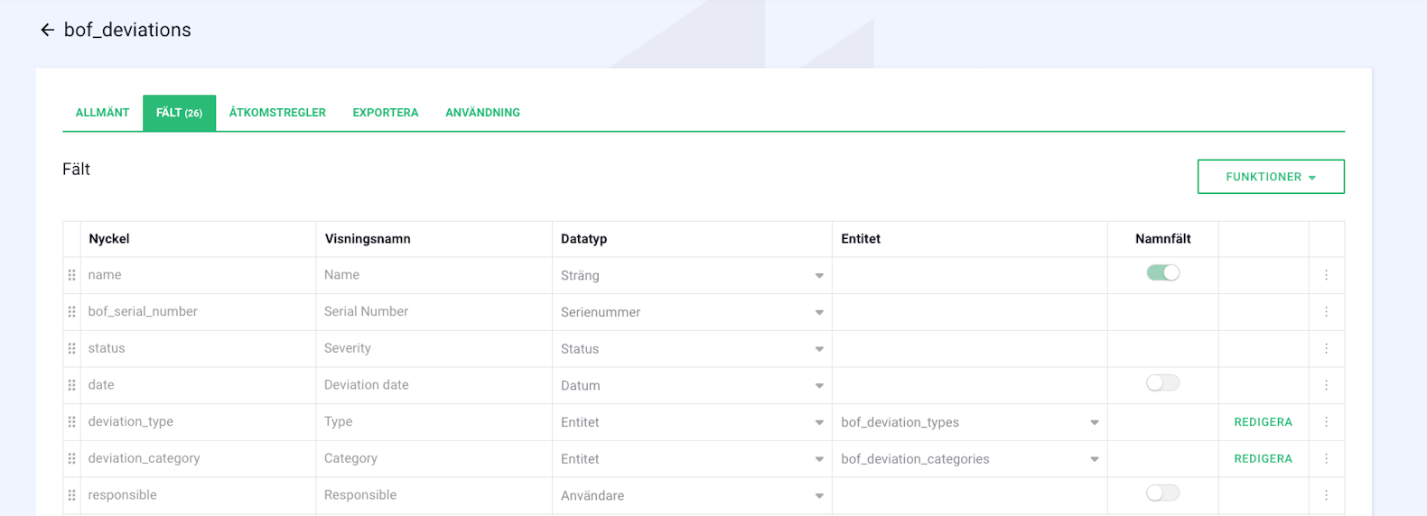This screenshot has height=516, width=1427.
Task: Click drag handle for the name row
Action: [72, 275]
